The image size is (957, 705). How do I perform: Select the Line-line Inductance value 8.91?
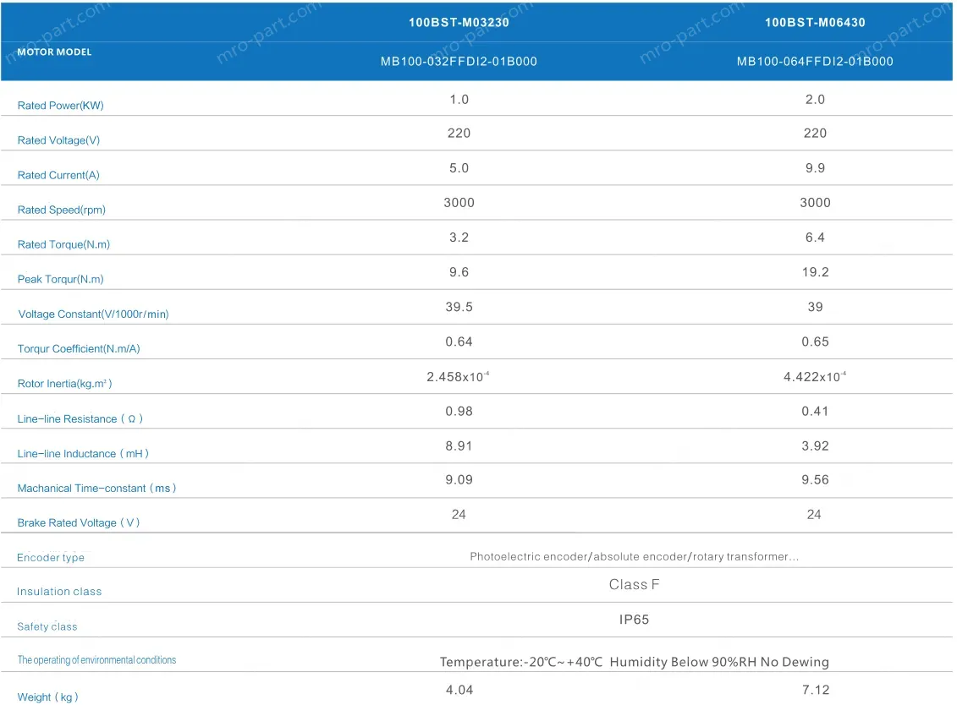coord(459,445)
